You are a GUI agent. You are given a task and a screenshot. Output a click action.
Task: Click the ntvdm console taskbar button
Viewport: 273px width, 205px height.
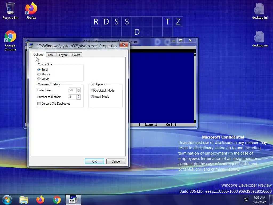(73, 200)
